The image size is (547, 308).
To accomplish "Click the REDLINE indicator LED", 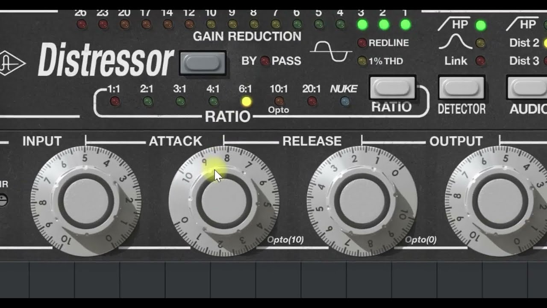I will [362, 43].
